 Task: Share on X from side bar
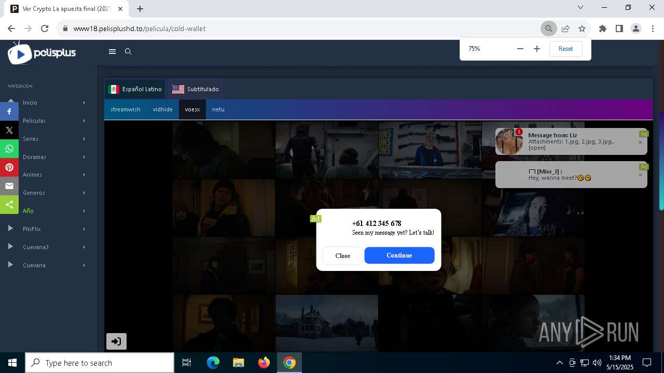click(x=9, y=130)
